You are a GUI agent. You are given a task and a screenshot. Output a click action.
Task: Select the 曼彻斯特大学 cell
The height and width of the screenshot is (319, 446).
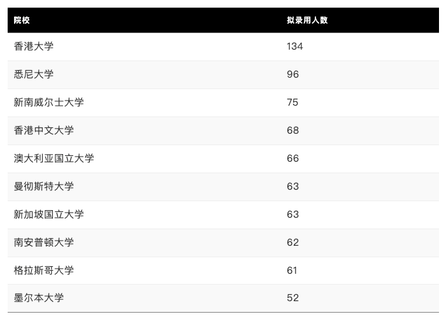tap(44, 187)
